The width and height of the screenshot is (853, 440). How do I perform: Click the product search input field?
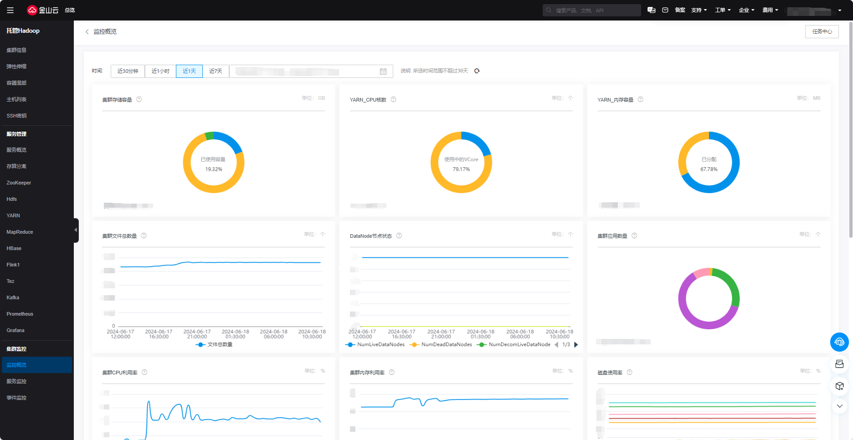(592, 10)
